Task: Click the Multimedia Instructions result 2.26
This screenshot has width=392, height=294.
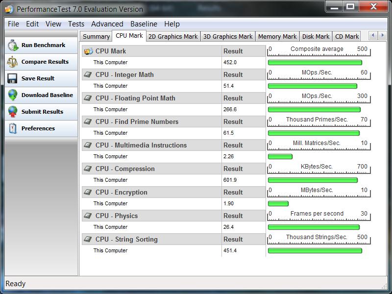Action: pos(228,156)
